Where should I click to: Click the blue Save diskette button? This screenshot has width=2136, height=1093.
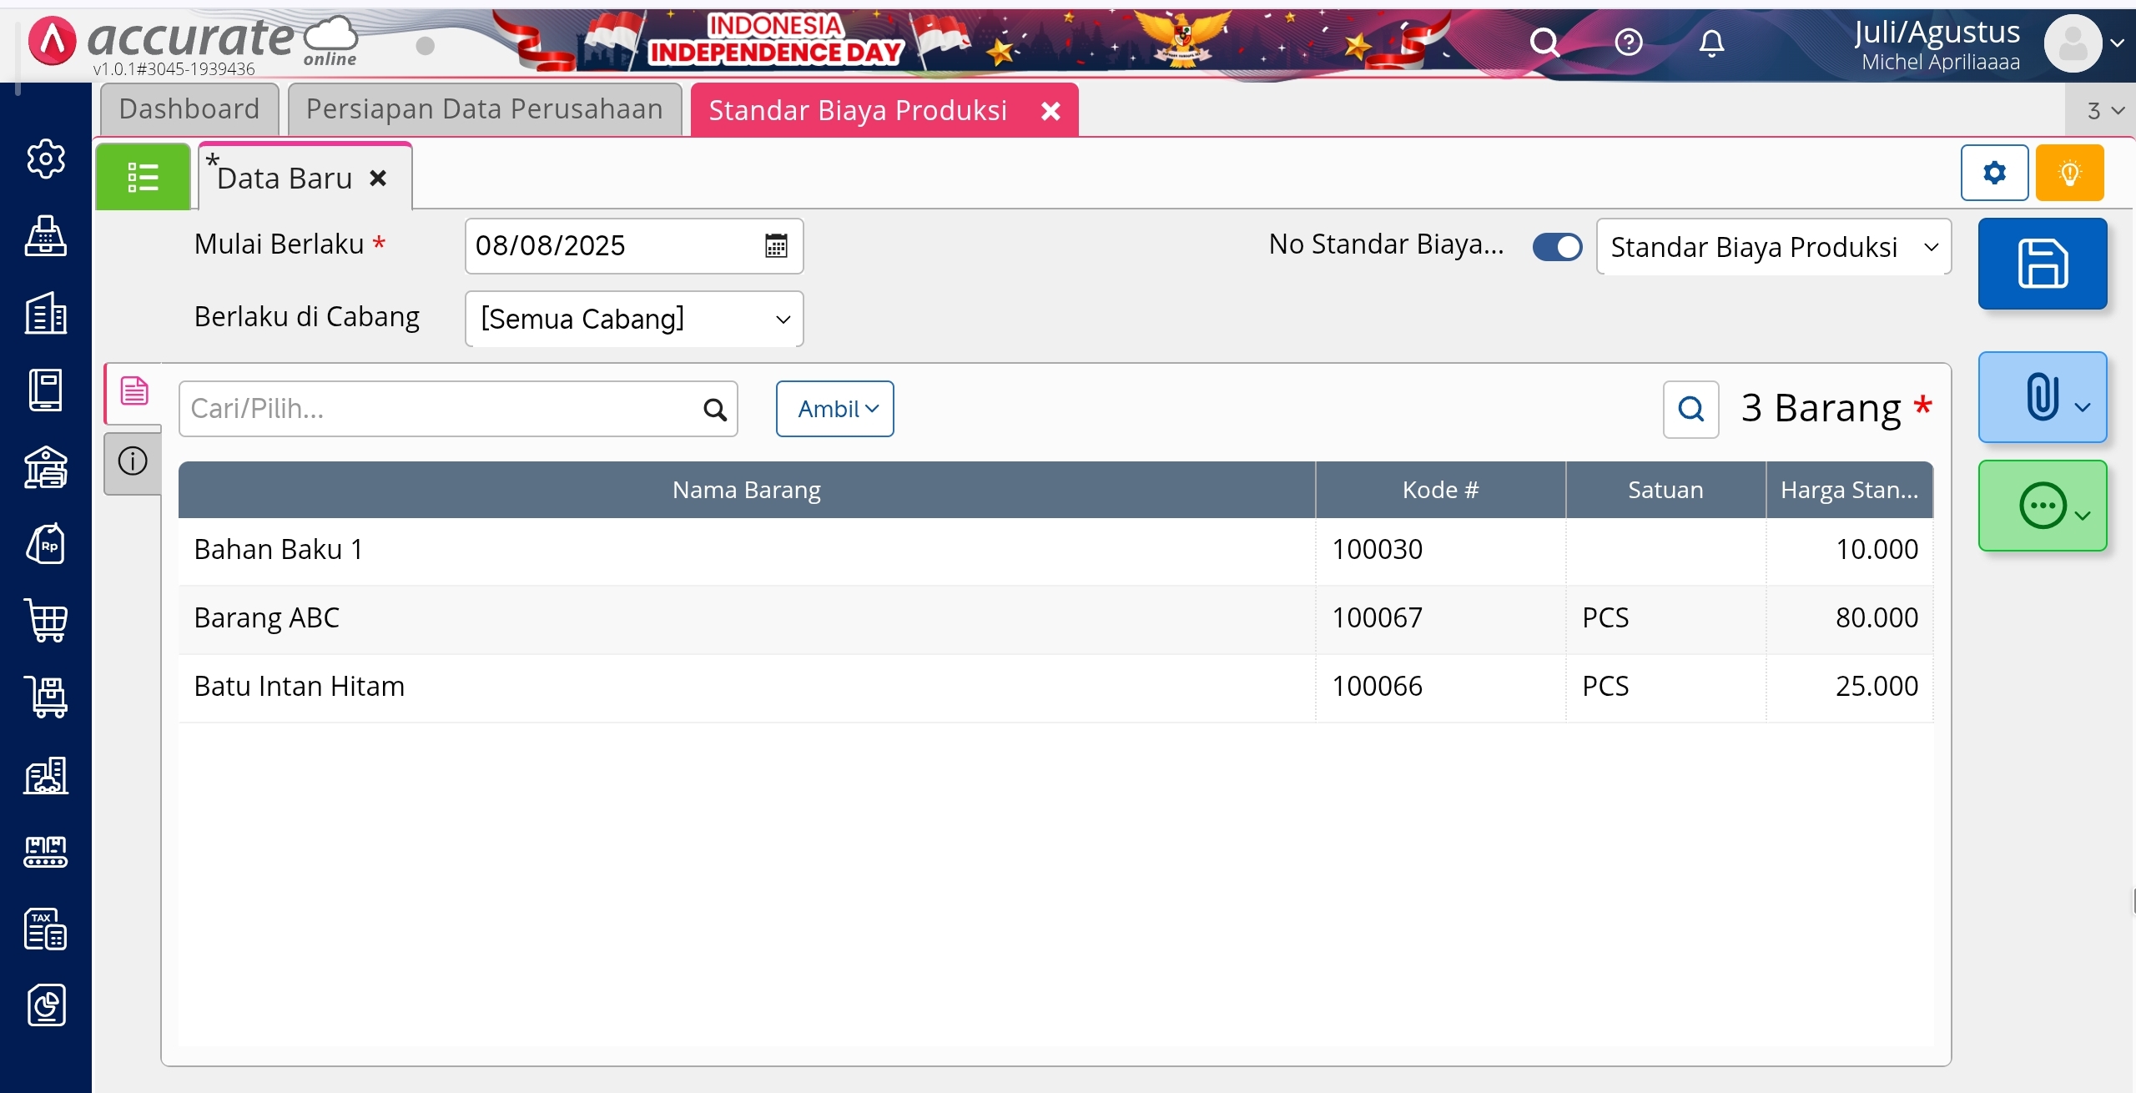[2042, 264]
